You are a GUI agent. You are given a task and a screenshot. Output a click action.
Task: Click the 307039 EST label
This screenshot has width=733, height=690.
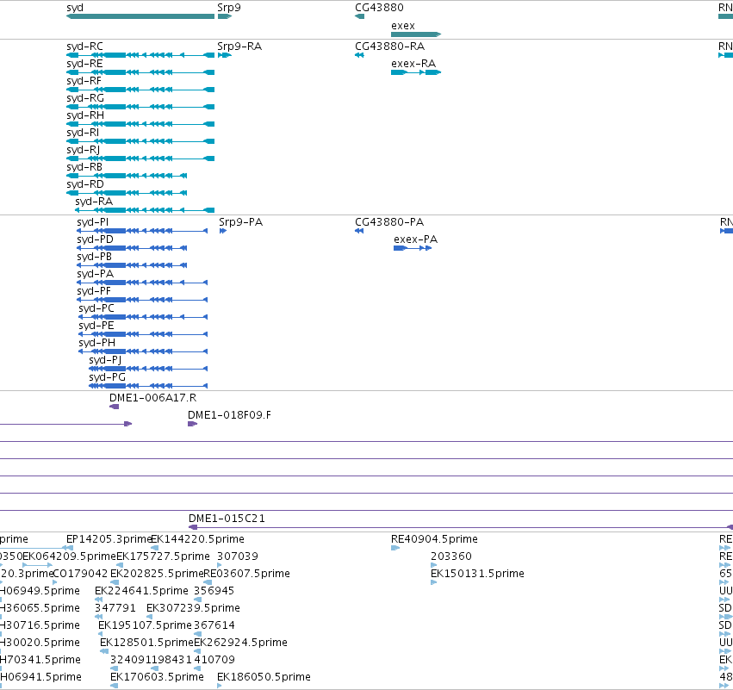point(238,556)
